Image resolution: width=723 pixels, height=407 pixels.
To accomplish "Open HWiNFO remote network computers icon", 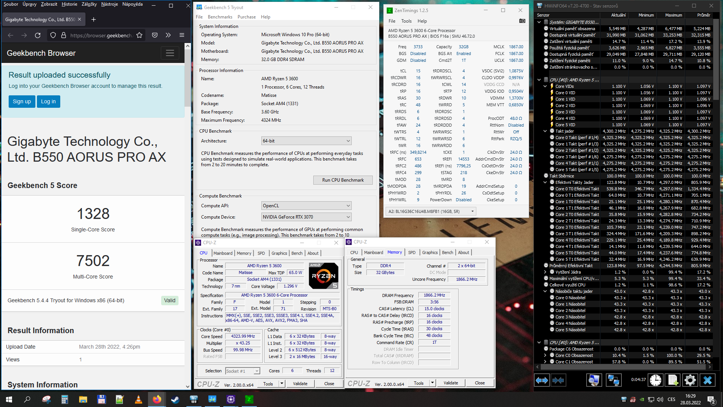I will [613, 380].
